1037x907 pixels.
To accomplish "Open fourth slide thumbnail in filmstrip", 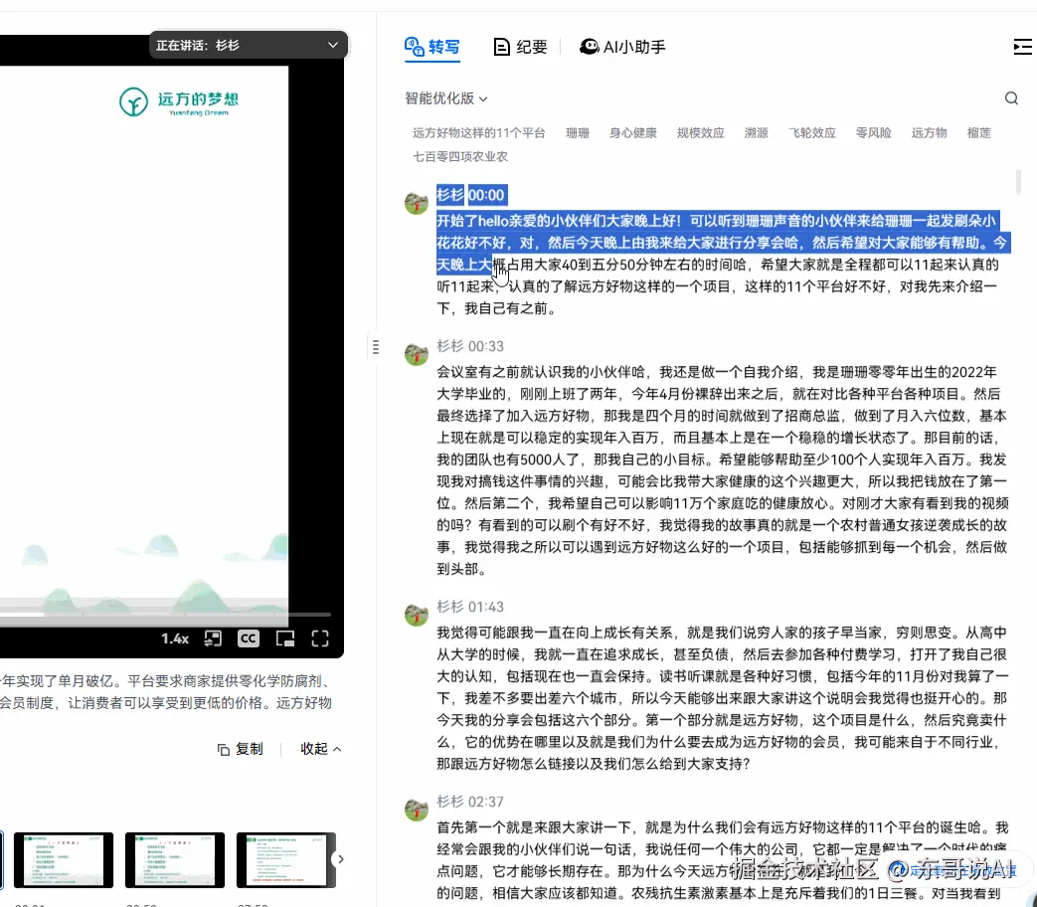I will [x=285, y=859].
